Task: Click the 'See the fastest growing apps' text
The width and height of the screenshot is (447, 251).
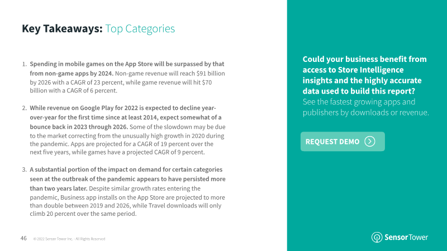Action: pos(366,107)
